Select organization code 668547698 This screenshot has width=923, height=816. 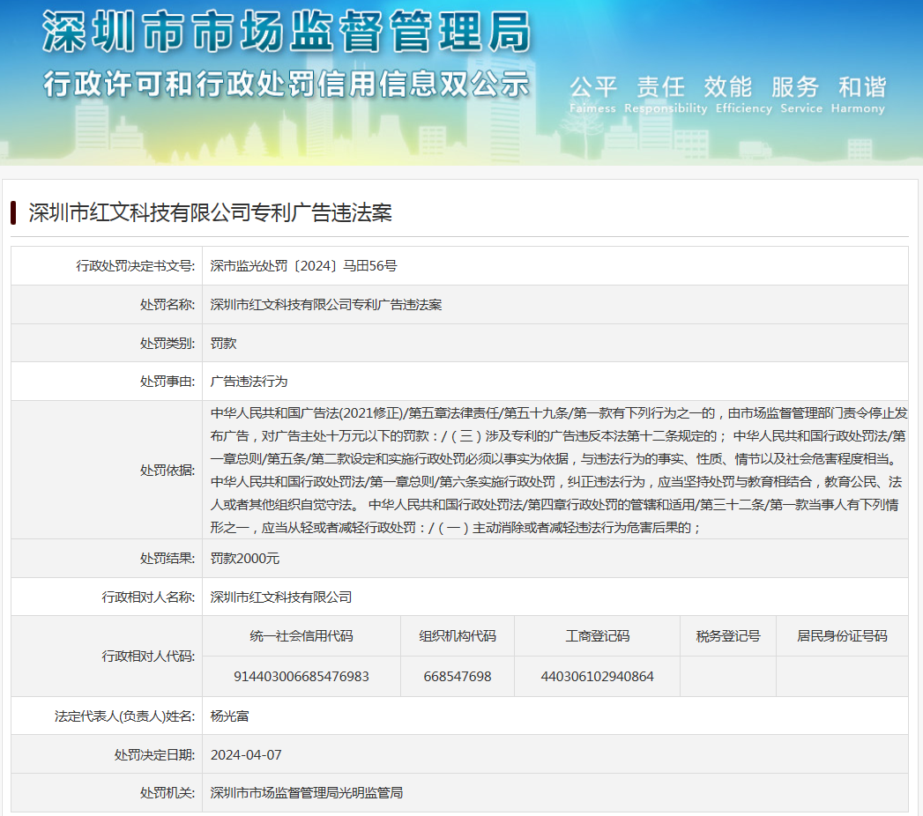[x=457, y=676]
